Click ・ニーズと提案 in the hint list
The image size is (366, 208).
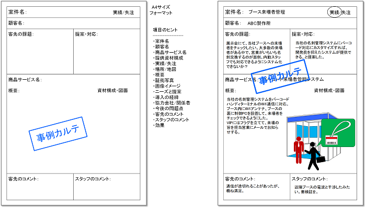pyautogui.click(x=167, y=92)
